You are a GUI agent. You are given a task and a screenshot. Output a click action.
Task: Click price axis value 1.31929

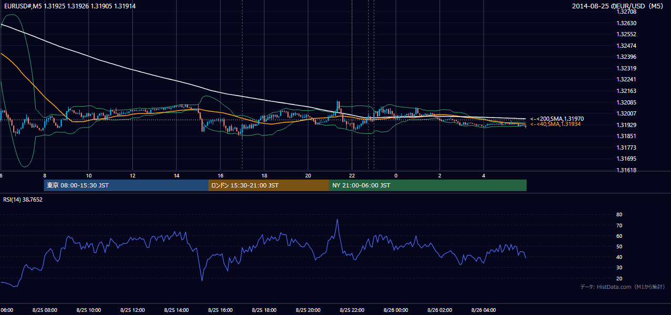pos(626,125)
